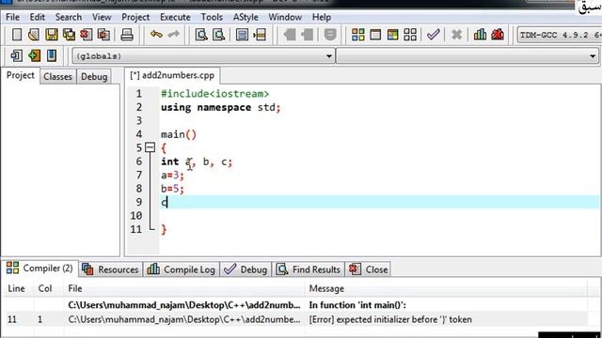The image size is (602, 338).
Task: Click the 'expected initializer' error row
Action: coord(295,319)
